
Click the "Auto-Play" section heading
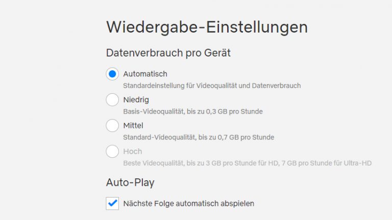pos(130,182)
